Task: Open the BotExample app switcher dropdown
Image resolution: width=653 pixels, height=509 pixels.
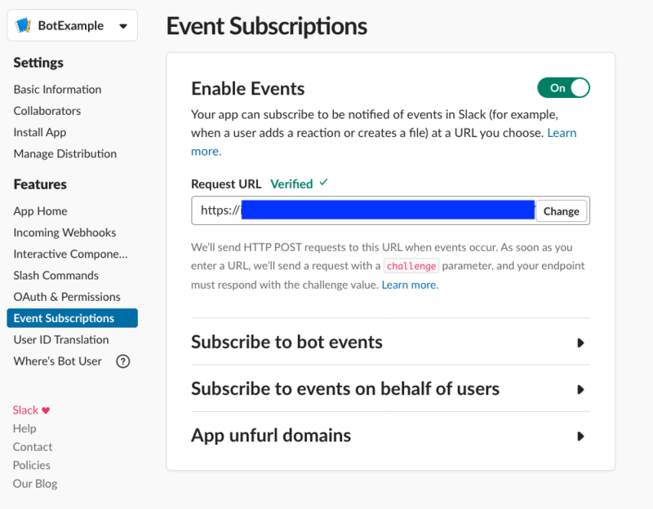Action: pos(124,25)
